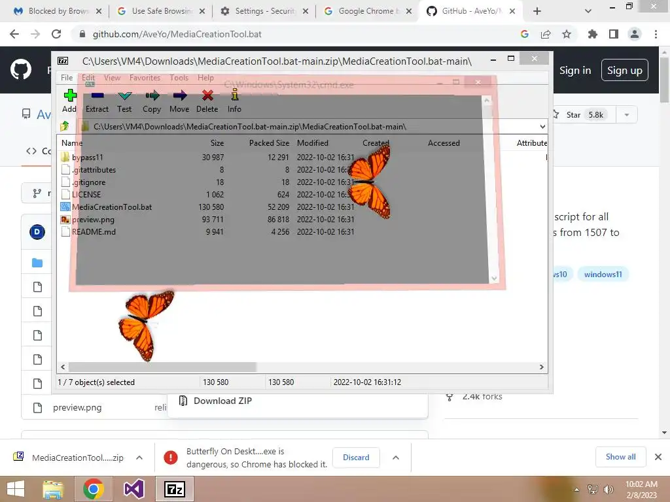The height and width of the screenshot is (502, 670).
Task: Sort by the Modified column header
Action: point(313,143)
